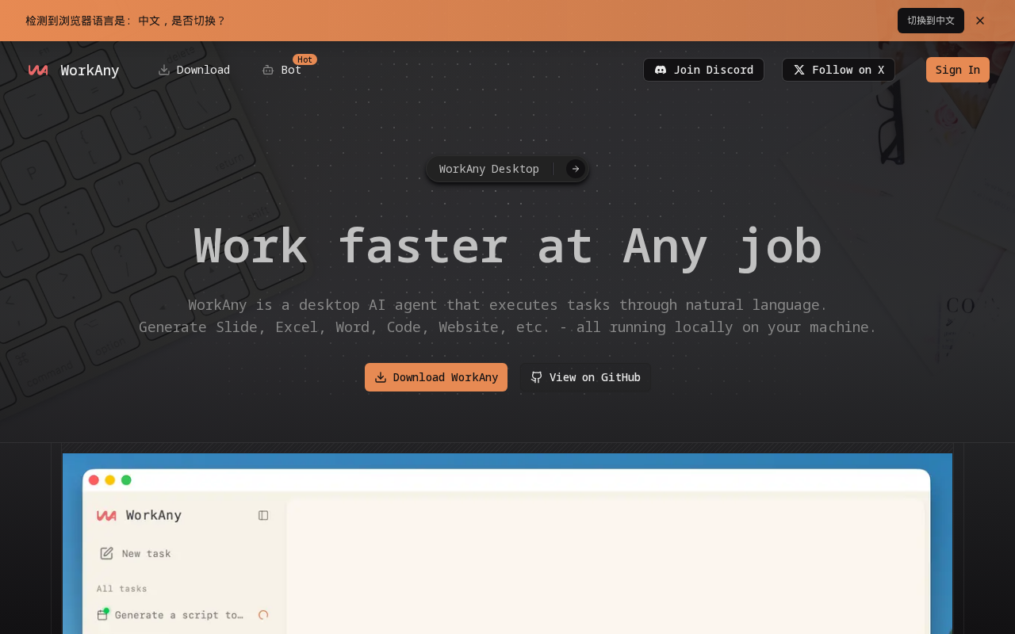
Task: Click the Hot badge above Bot
Action: (x=305, y=59)
